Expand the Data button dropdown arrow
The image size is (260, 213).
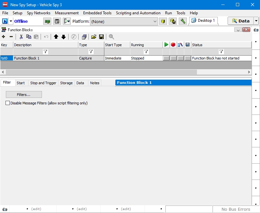(256, 21)
